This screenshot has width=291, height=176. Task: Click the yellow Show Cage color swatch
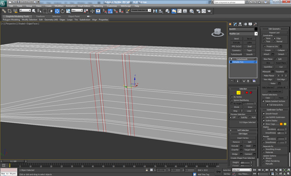(x=285, y=124)
